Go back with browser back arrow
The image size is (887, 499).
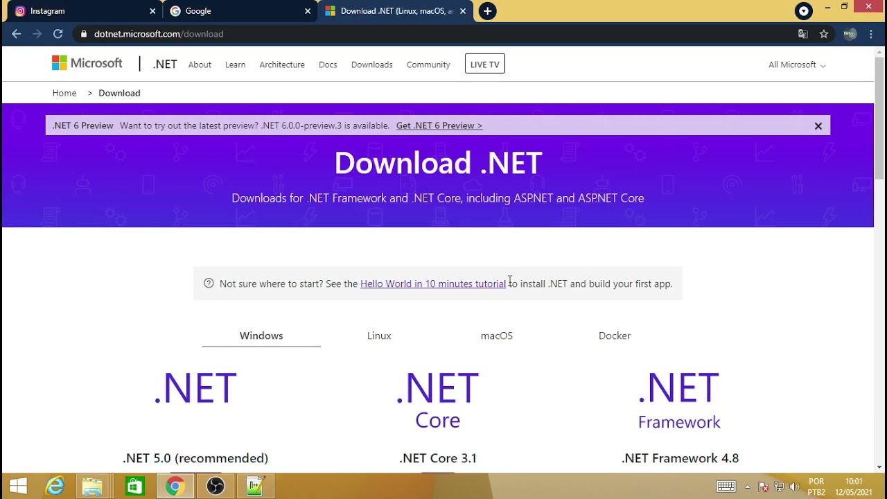(x=17, y=34)
